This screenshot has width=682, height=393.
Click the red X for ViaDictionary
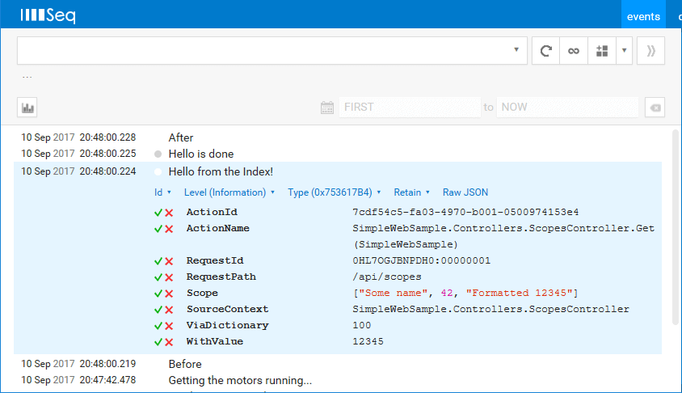coord(169,326)
